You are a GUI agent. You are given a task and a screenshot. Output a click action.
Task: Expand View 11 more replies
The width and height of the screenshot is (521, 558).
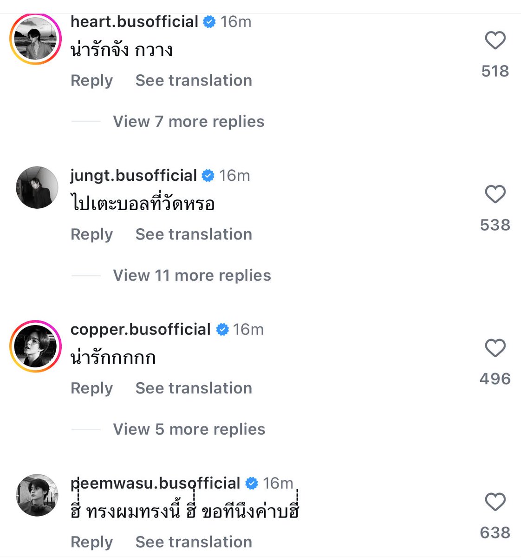192,276
